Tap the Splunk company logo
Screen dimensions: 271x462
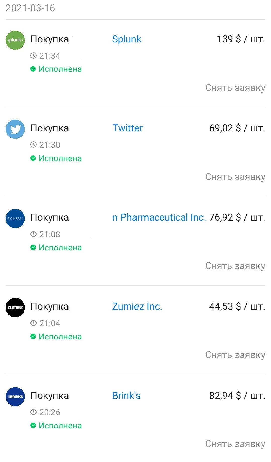click(15, 40)
